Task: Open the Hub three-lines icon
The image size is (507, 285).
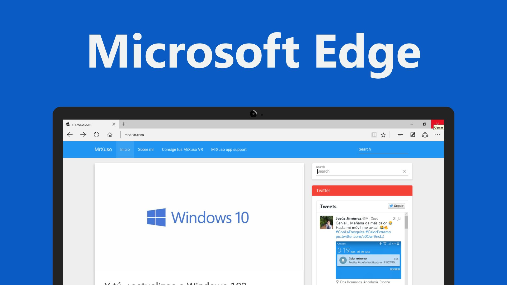Action: click(x=400, y=135)
